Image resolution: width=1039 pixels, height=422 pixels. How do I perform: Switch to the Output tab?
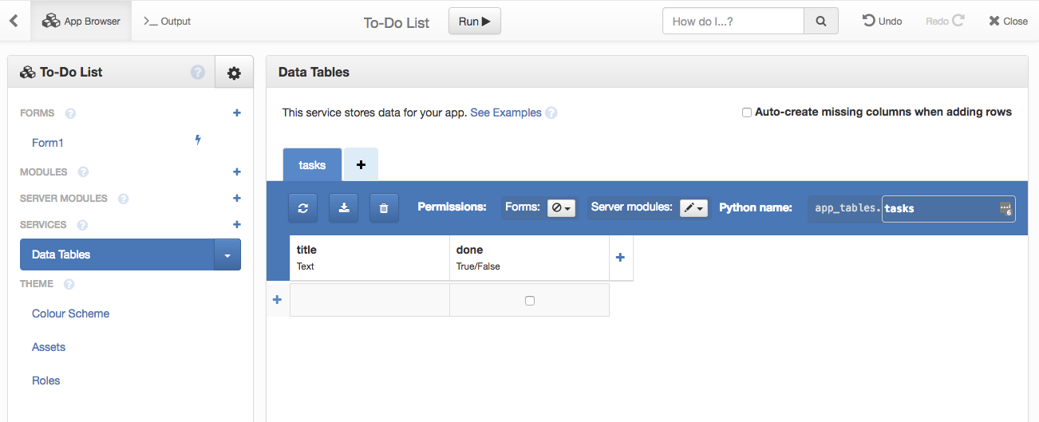(x=168, y=22)
